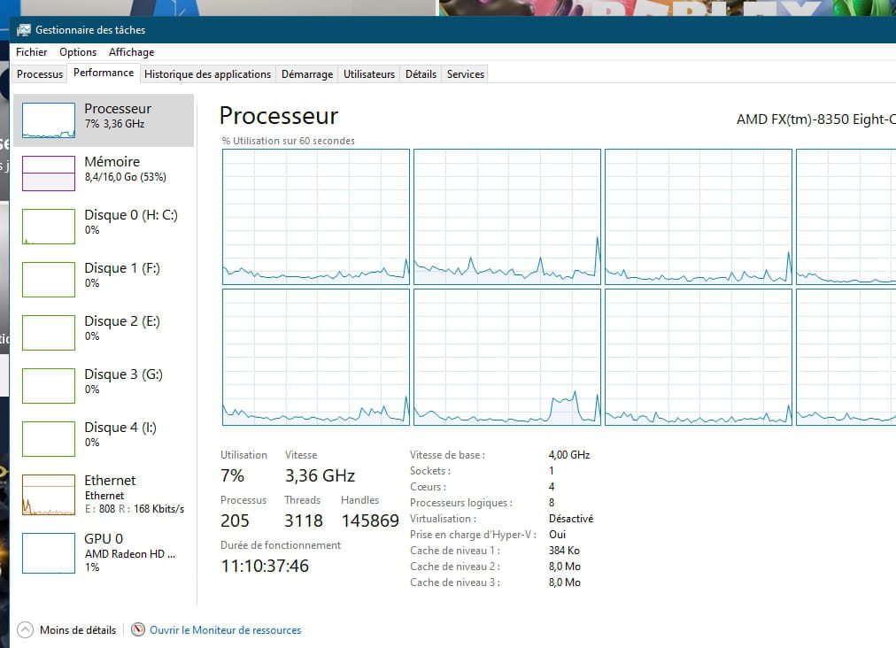Select the Disque 3 (G:) mini graph
896x648 pixels.
click(49, 386)
